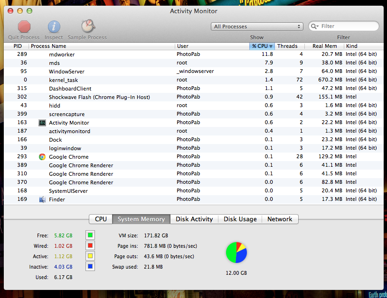Click the Page ins 781.8 MB value
Image resolution: width=387 pixels, height=298 pixels.
[x=170, y=246]
